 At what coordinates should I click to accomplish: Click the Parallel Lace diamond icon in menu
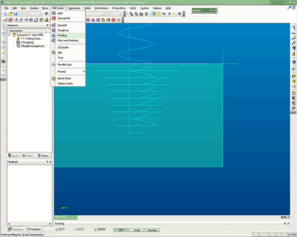click(54, 65)
